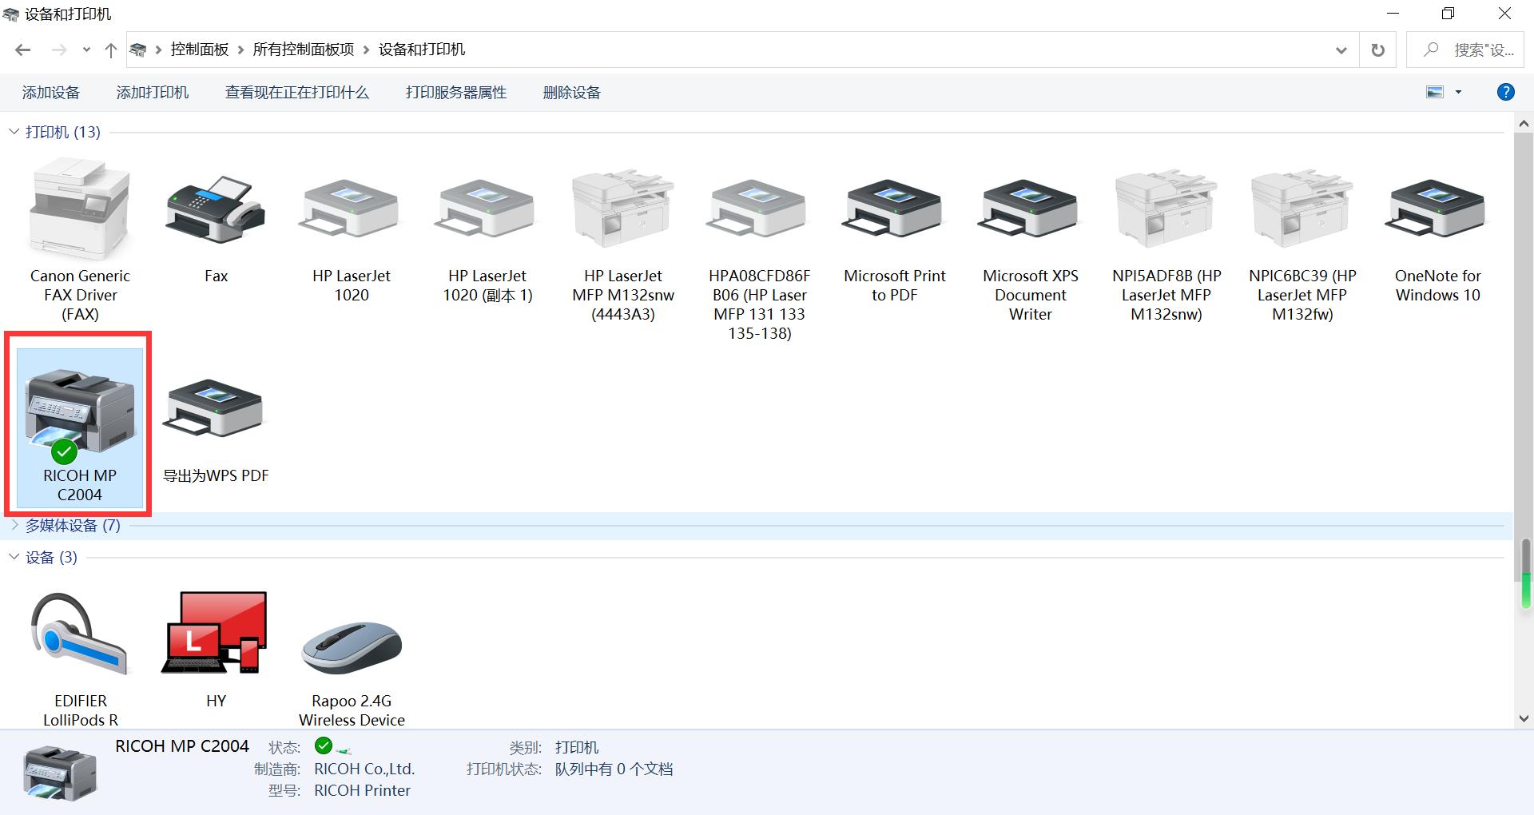Click 添加打印机 in the toolbar
The image size is (1534, 815).
pyautogui.click(x=152, y=92)
